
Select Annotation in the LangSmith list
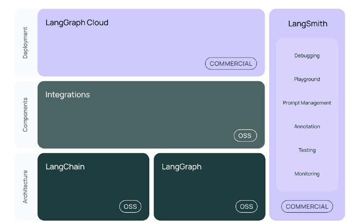point(307,127)
